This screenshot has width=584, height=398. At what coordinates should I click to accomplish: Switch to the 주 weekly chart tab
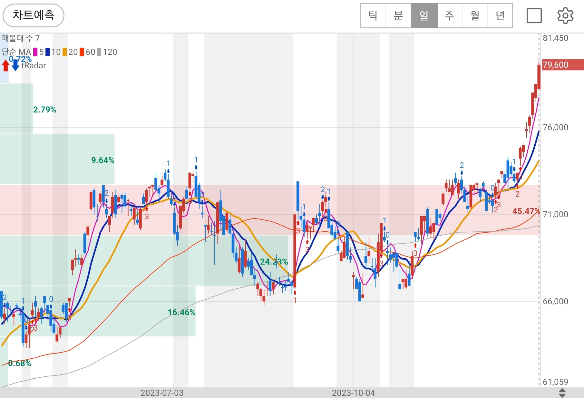tap(449, 16)
